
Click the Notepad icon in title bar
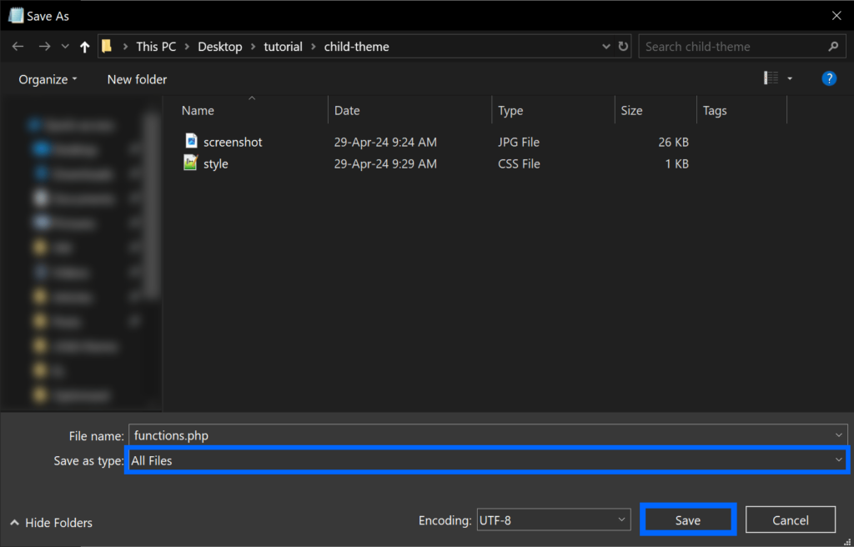16,16
